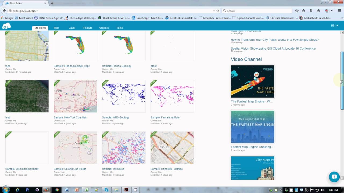
Task: Open the jztest map link
Action: 153,66
